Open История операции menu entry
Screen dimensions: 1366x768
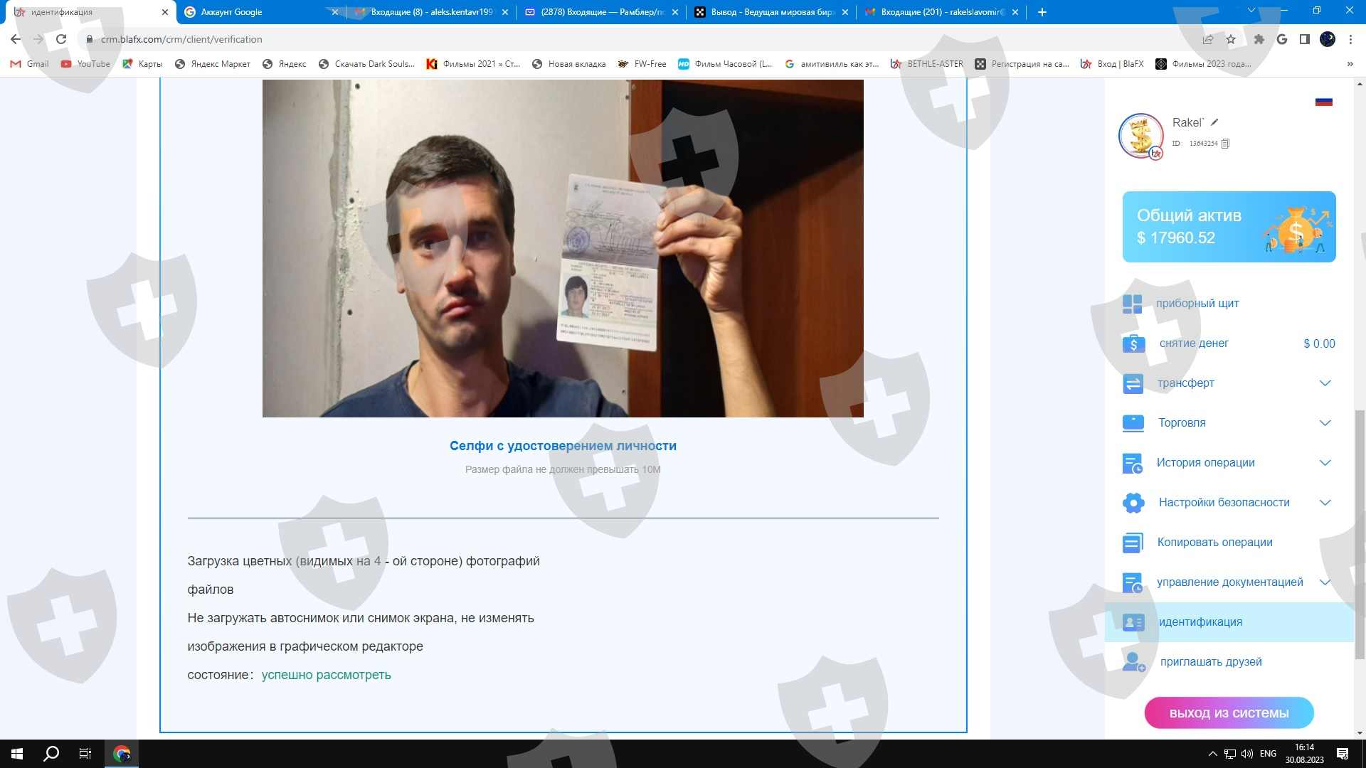click(x=1205, y=463)
